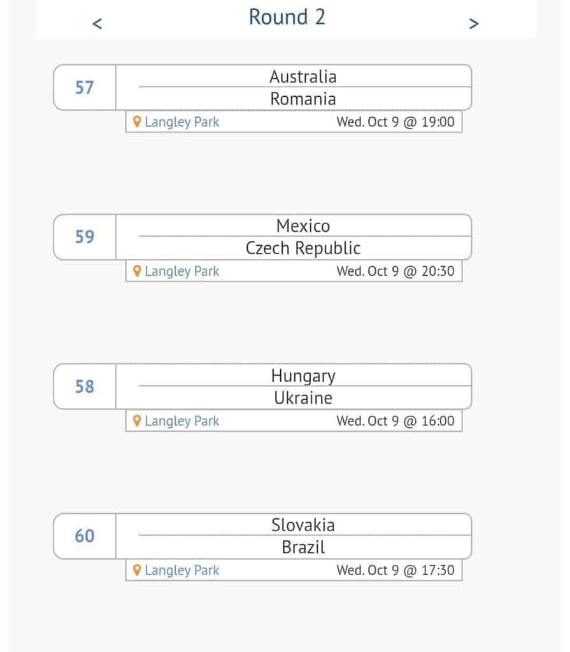Viewport: 570px width, 652px height.
Task: Select the Ukraine team row
Action: [x=294, y=397]
